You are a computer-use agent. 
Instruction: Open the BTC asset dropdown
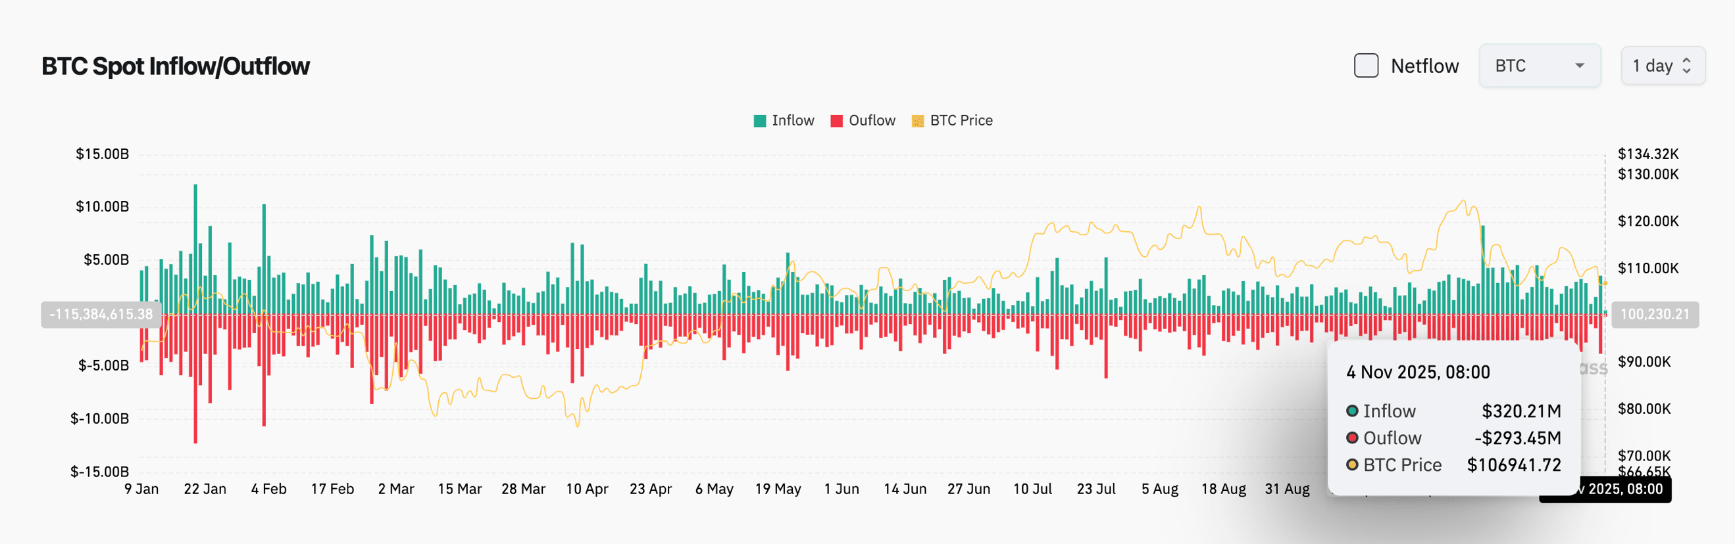point(1539,66)
